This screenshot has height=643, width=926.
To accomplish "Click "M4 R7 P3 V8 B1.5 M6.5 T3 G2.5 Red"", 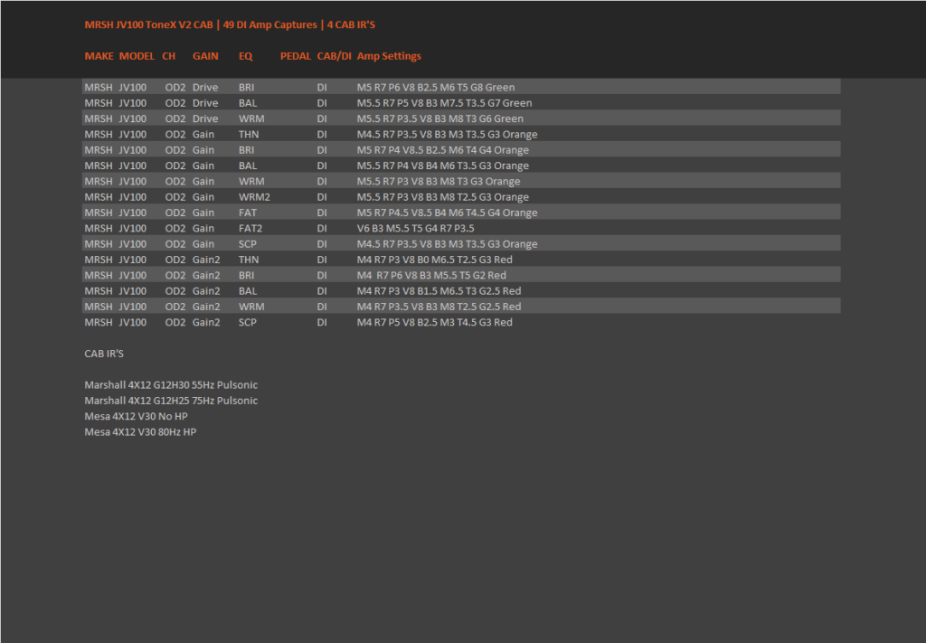I will click(x=439, y=290).
